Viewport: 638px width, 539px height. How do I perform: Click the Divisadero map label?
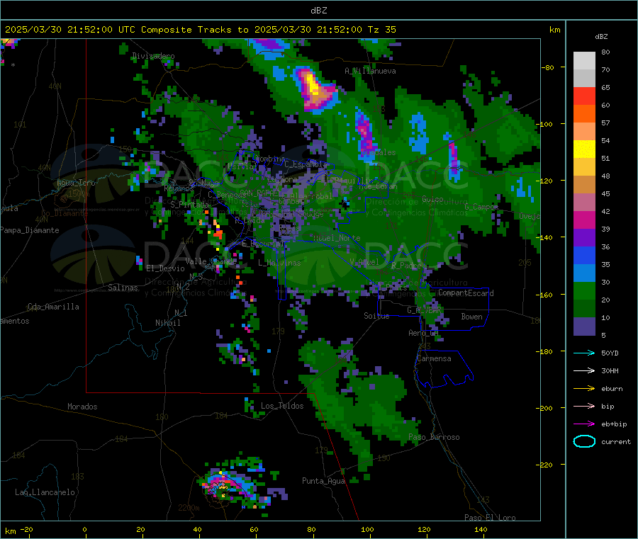[153, 56]
